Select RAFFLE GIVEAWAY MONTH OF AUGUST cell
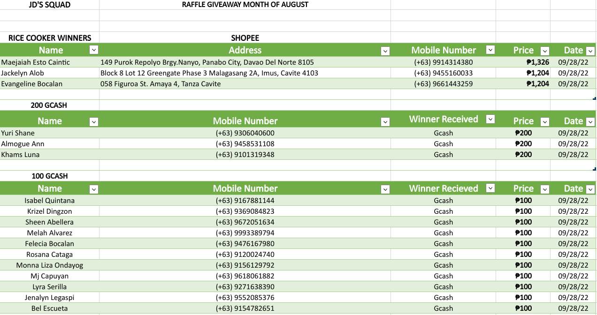 [x=245, y=5]
